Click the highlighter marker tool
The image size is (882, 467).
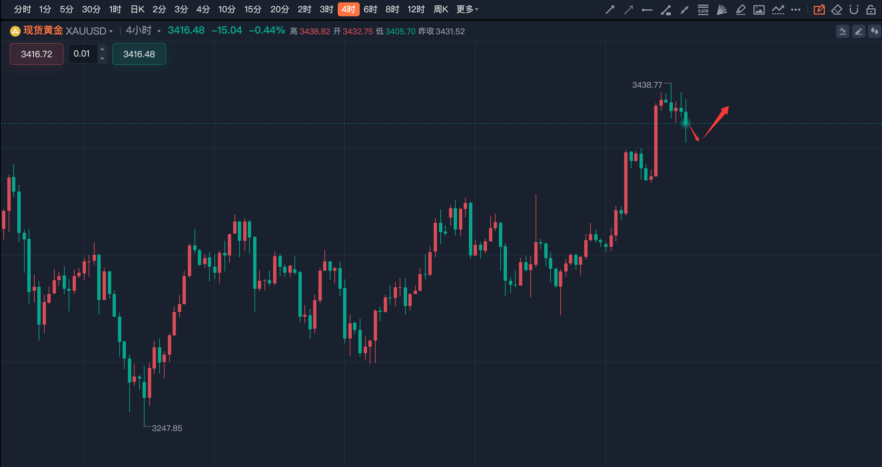click(x=740, y=10)
